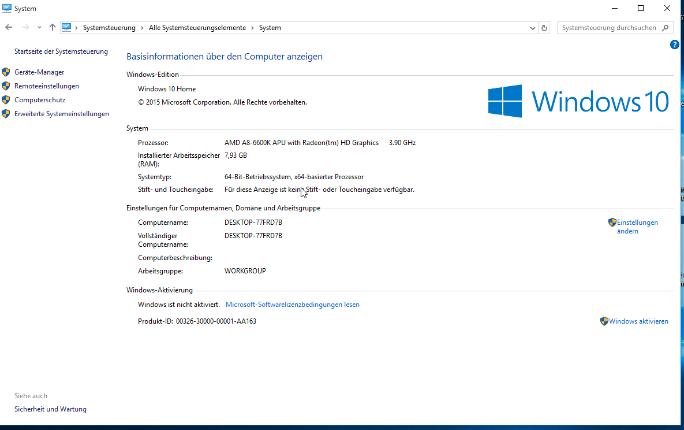Image resolution: width=684 pixels, height=430 pixels.
Task: Click shield icon beside Computerschutz
Action: pyautogui.click(x=6, y=100)
